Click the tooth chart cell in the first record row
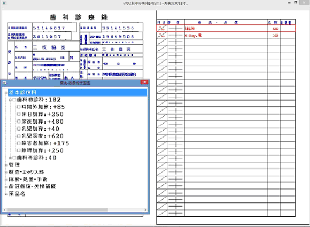The width and height of the screenshot is (310, 227). [175, 28]
